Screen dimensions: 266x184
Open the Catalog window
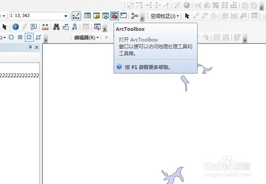coord(97,16)
